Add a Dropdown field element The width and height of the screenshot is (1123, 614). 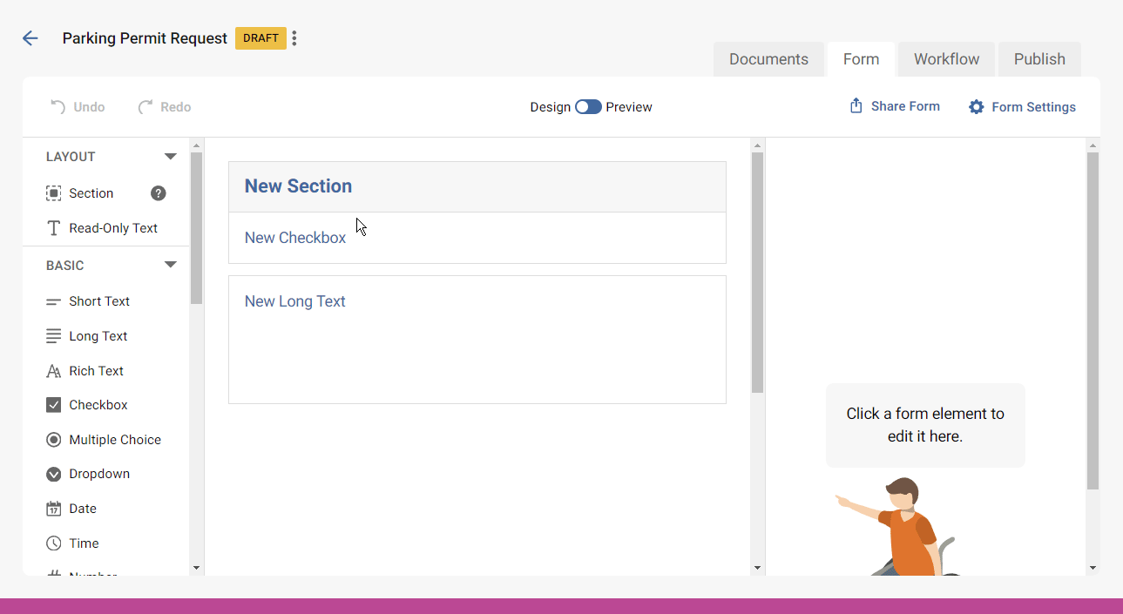click(98, 474)
